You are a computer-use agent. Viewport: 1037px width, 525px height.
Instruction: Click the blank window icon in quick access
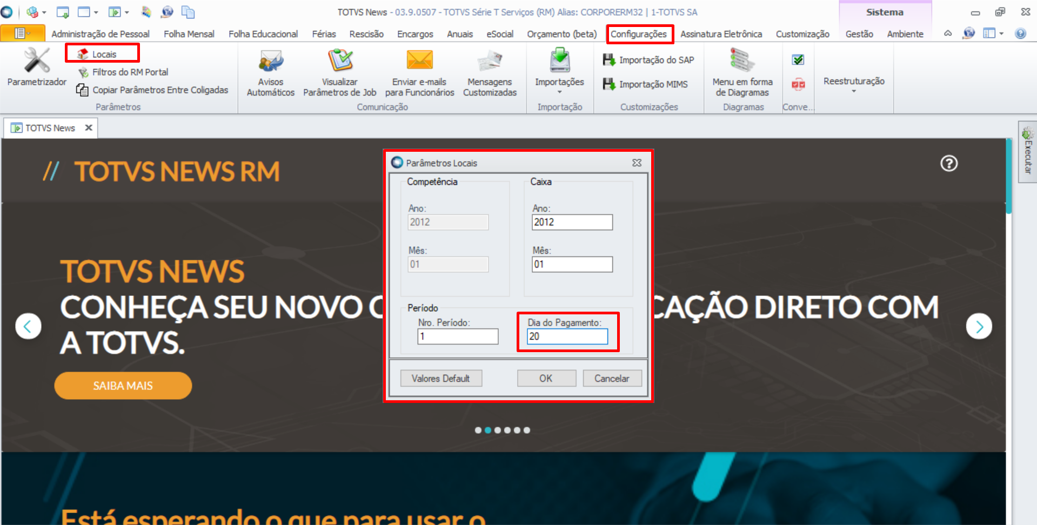[84, 12]
